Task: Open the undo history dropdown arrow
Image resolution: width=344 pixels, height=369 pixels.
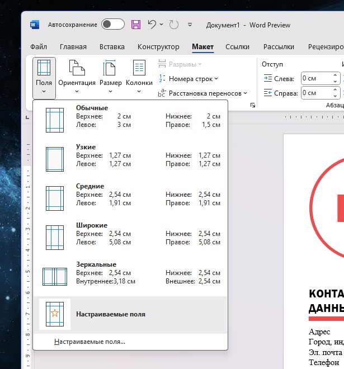Action: [162, 24]
